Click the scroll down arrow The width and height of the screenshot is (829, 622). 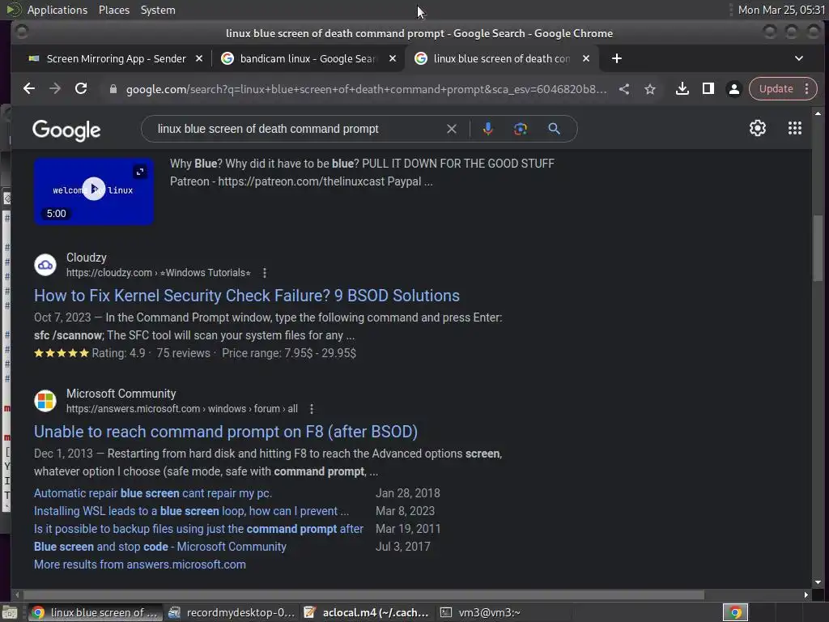[x=818, y=582]
